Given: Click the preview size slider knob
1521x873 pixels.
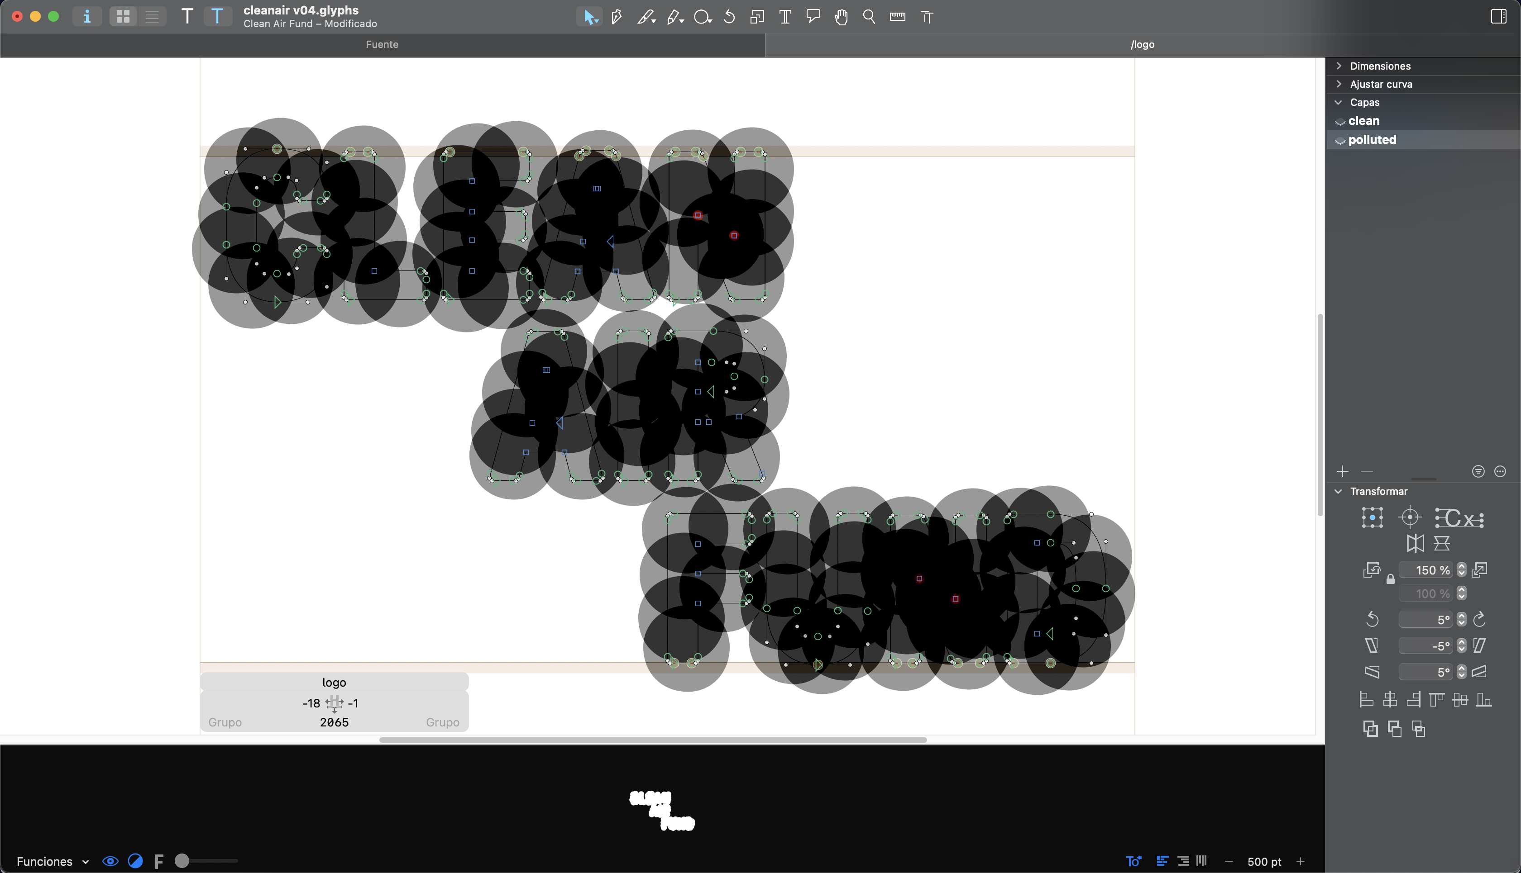Looking at the screenshot, I should 182,861.
